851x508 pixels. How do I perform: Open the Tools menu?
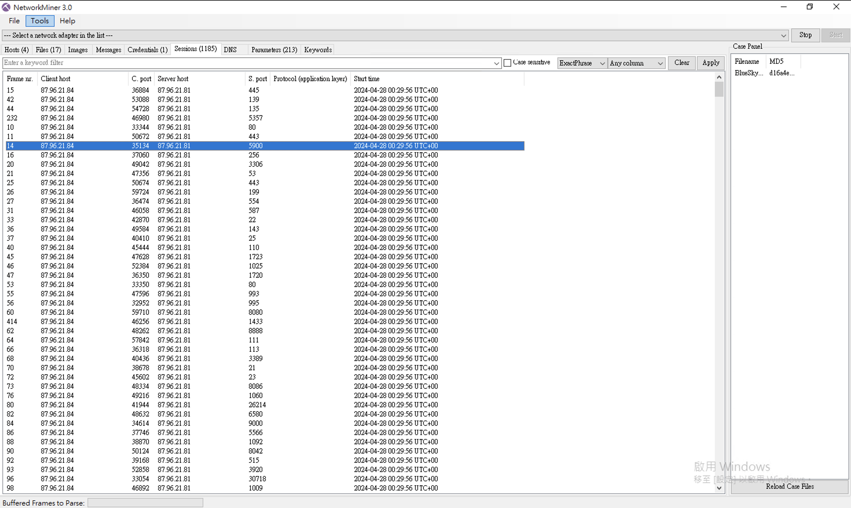coord(40,21)
